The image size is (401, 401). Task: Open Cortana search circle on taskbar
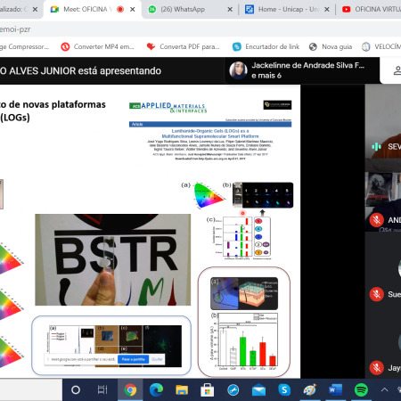pos(76,389)
